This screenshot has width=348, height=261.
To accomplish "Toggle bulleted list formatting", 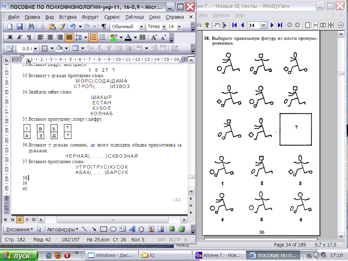I will 102,37.
